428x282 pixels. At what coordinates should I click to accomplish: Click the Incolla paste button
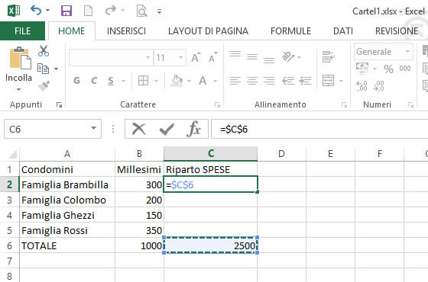18,68
